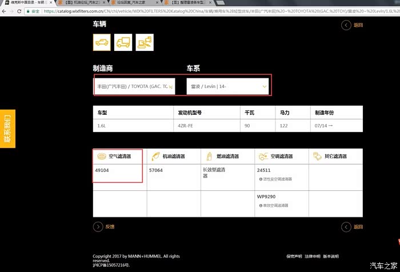Open the 车系 Levin series dropdown

pos(227,86)
